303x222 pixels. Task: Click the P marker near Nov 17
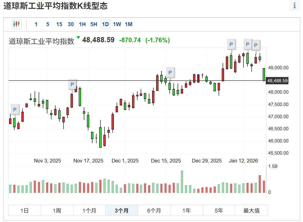click(72, 84)
